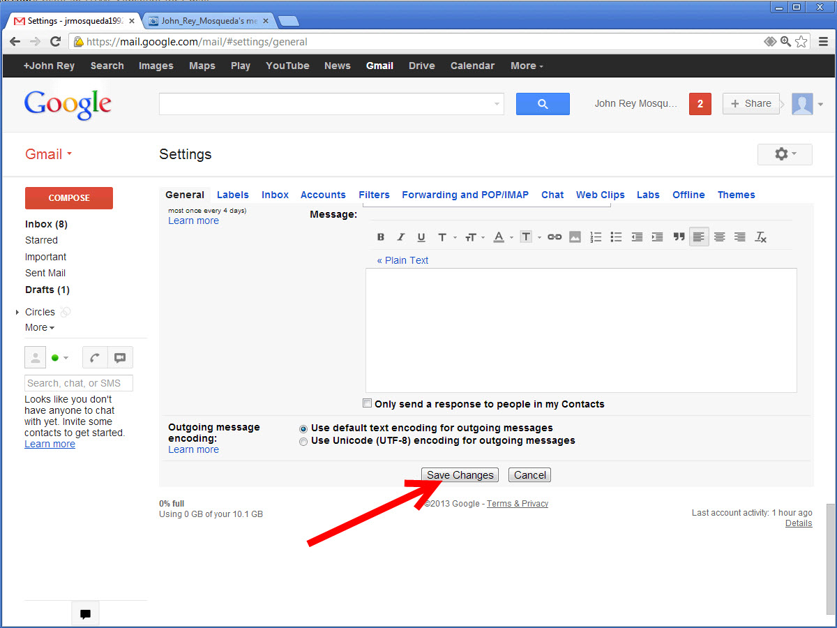Open the Labs settings tab
The width and height of the screenshot is (837, 628).
pos(648,195)
